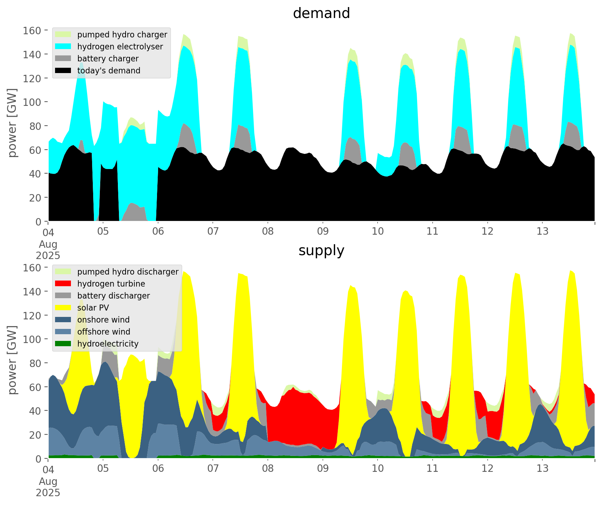Click the cyan hydrogen electrolyser legend swatch
The height and width of the screenshot is (505, 602).
63,47
